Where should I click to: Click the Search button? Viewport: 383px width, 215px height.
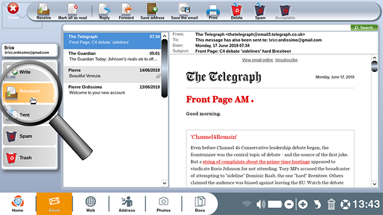click(364, 28)
